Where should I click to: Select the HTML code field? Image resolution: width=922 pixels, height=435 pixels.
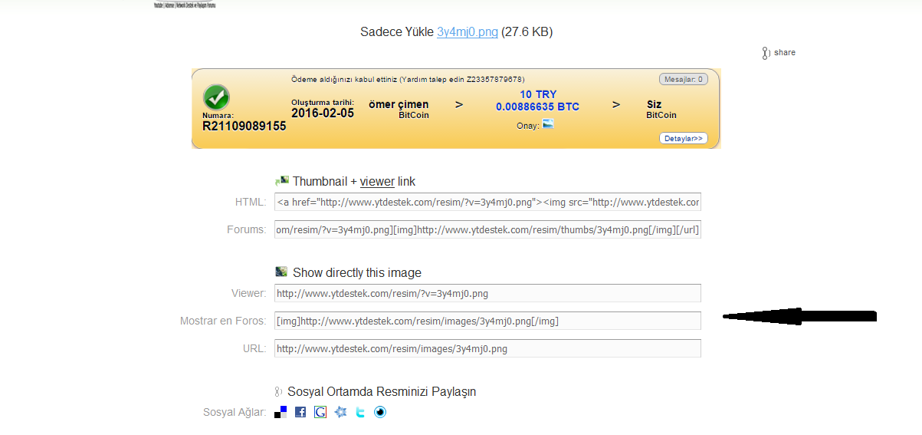[487, 203]
